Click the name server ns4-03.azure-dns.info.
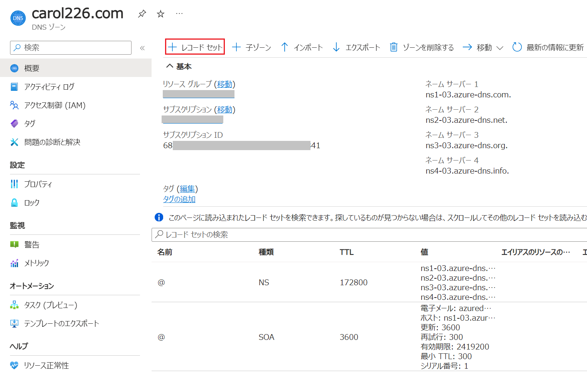This screenshot has height=373, width=587. (x=467, y=171)
